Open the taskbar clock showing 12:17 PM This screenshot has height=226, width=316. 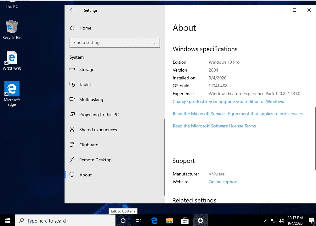tap(295, 221)
